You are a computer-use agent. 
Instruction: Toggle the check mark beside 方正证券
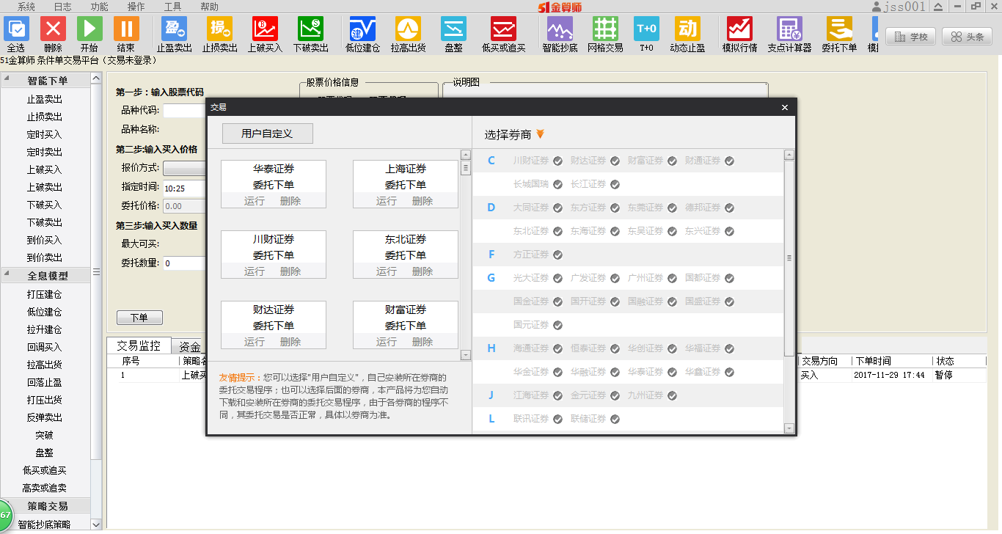[x=557, y=255]
